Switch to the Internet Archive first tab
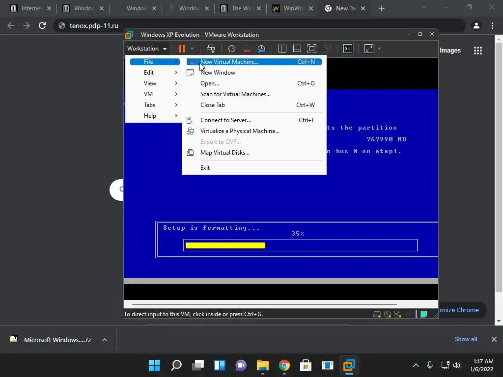Image resolution: width=503 pixels, height=377 pixels. [30, 8]
